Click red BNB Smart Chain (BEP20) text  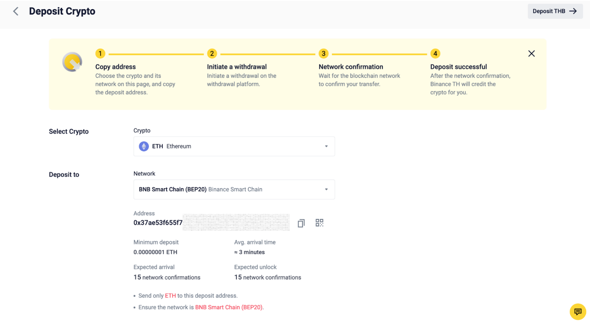(229, 307)
